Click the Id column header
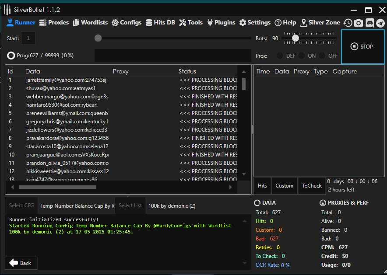The image size is (387, 275). point(11,71)
